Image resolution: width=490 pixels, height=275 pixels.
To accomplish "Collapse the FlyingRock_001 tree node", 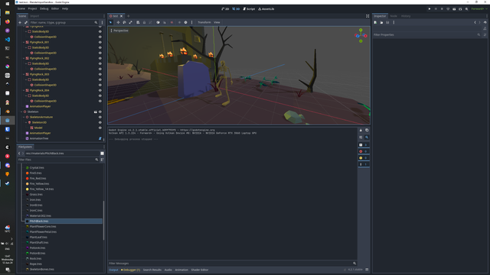I will (x=24, y=42).
